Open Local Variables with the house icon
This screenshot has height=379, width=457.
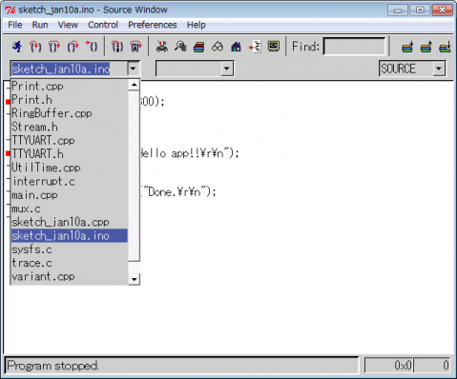[236, 47]
